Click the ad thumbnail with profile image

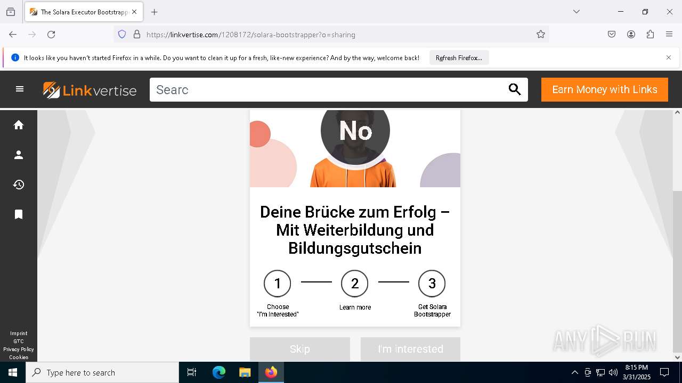click(355, 148)
